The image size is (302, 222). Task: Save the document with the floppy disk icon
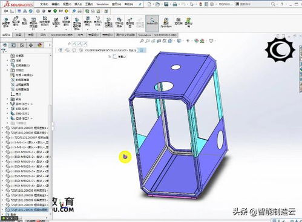pyautogui.click(x=166, y=4)
